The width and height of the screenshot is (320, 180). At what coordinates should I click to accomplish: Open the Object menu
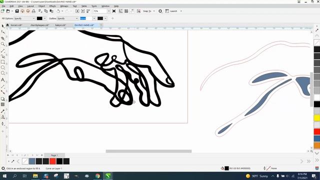(x=41, y=6)
